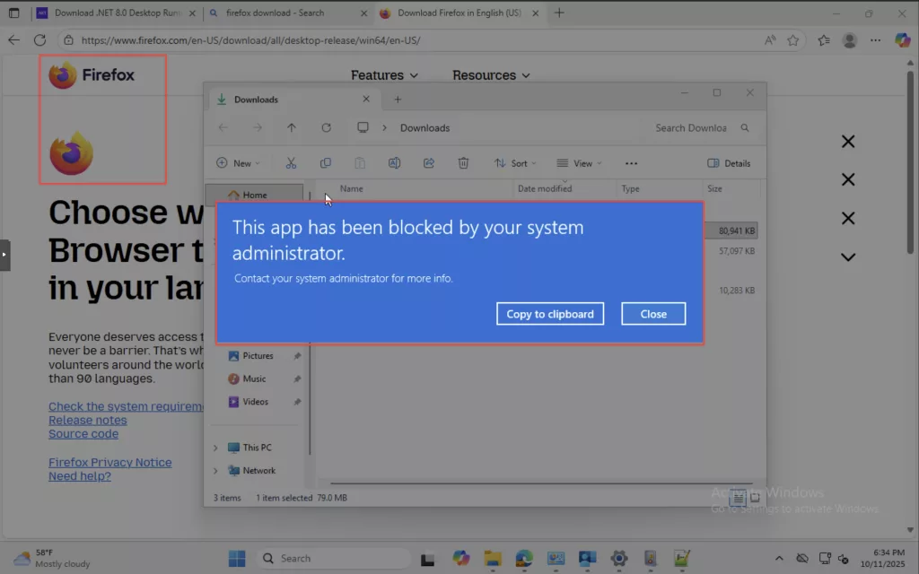Click the Rename icon in Explorer toolbar
Image resolution: width=919 pixels, height=574 pixels.
pos(394,163)
